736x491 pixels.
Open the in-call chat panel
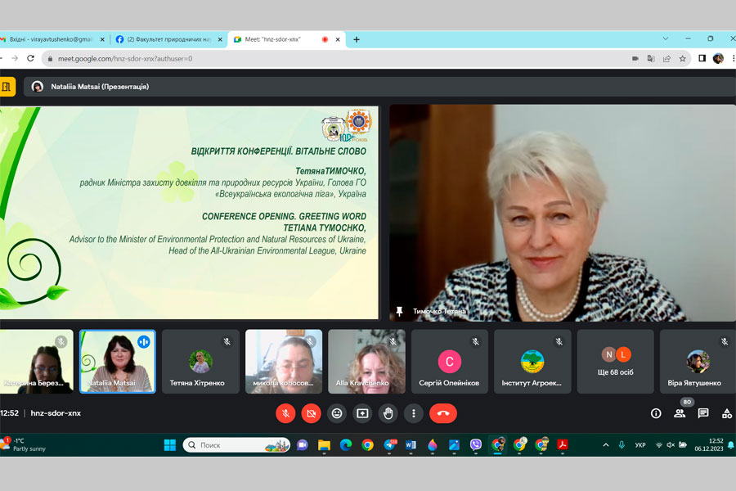703,413
